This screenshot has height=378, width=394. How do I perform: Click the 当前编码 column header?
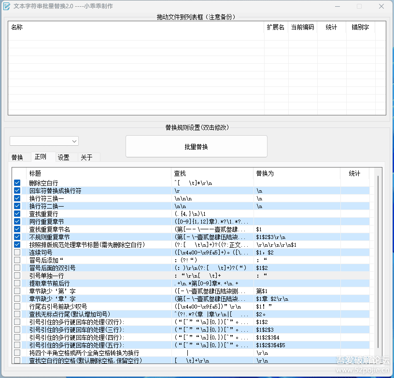[302, 28]
